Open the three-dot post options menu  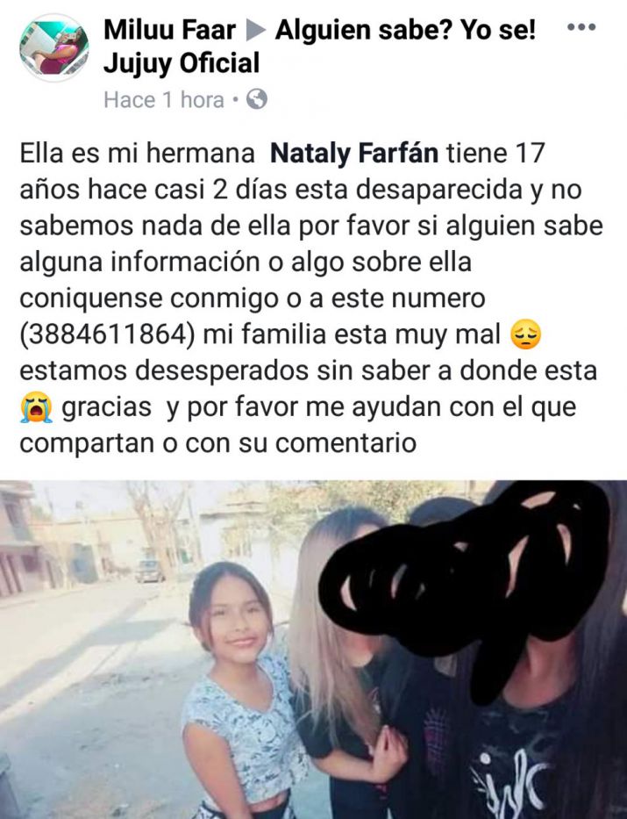[x=581, y=26]
